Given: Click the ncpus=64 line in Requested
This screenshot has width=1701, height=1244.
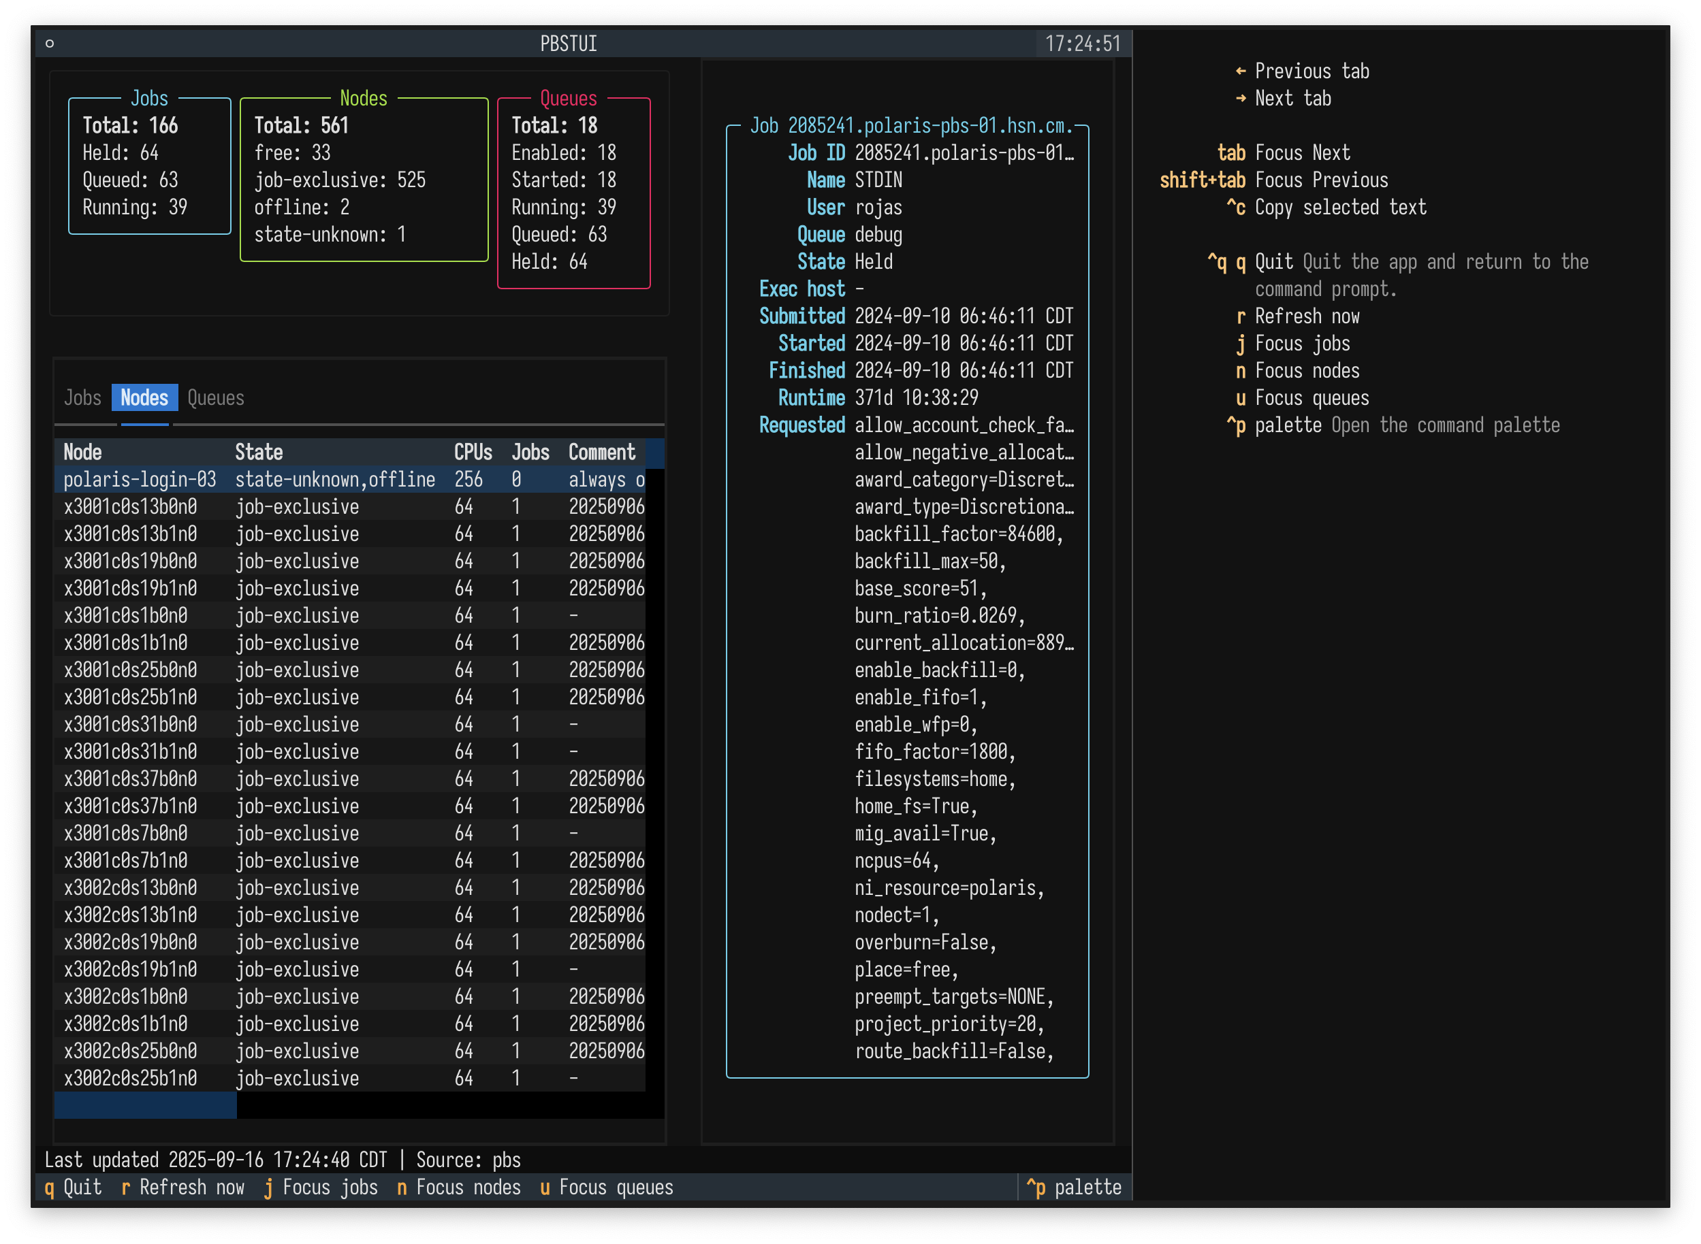Looking at the screenshot, I should [x=896, y=860].
